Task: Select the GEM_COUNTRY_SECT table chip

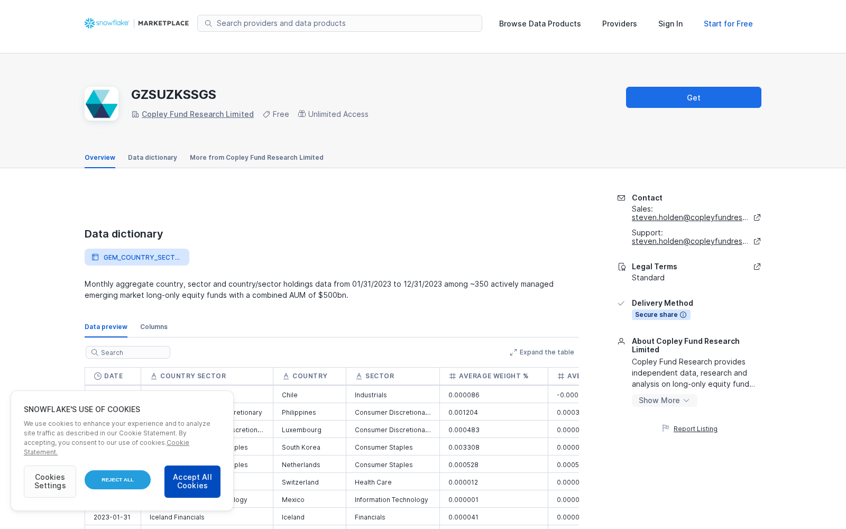Action: tap(137, 257)
